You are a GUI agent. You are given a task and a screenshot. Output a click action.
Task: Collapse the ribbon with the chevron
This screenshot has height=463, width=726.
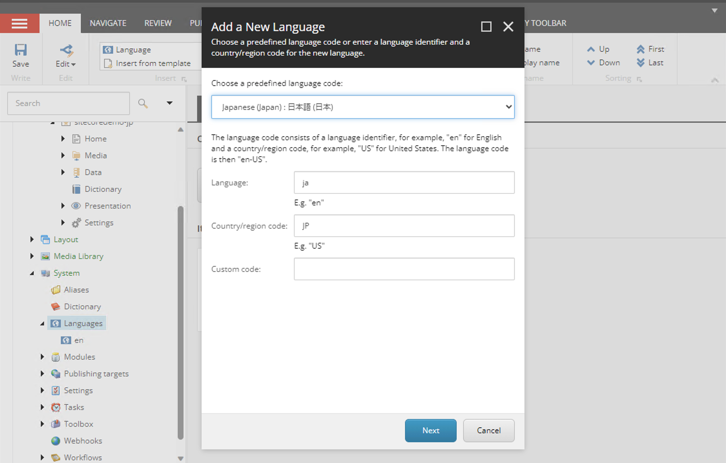715,80
